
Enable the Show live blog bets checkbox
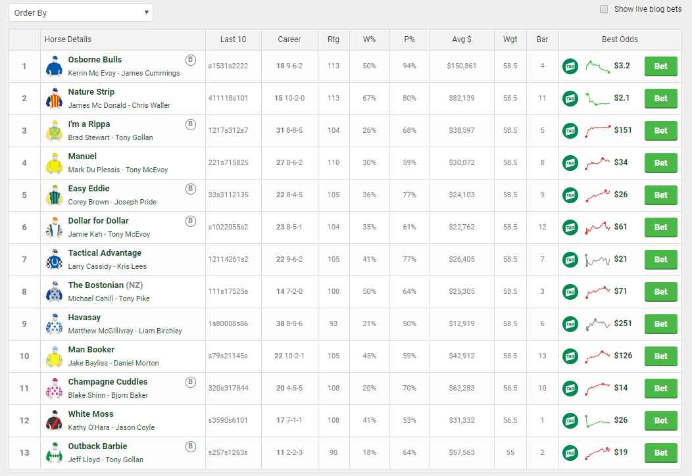[604, 10]
